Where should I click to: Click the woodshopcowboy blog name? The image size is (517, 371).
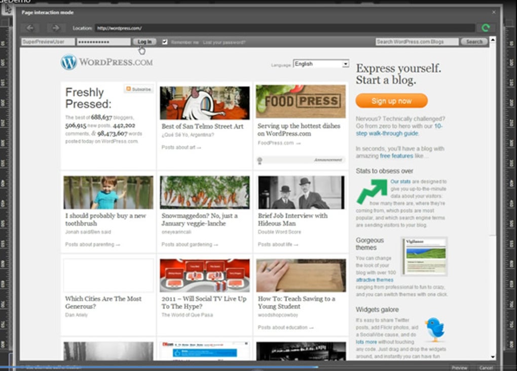278,315
